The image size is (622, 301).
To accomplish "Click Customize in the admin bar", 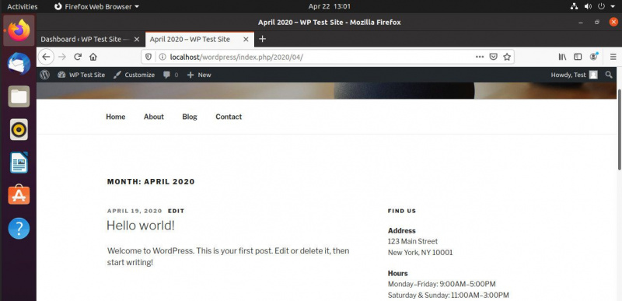I will pyautogui.click(x=134, y=75).
